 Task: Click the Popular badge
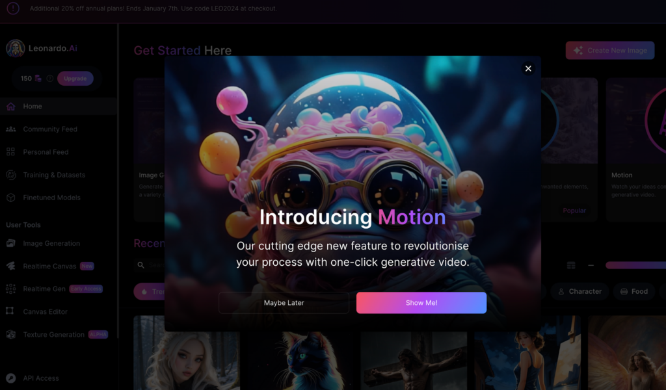click(x=574, y=211)
